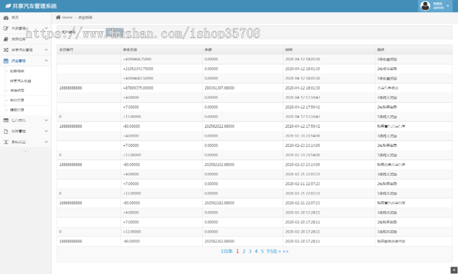
Task: Collapse the sidebar with the double-arrow toggle
Action: click(25, 151)
